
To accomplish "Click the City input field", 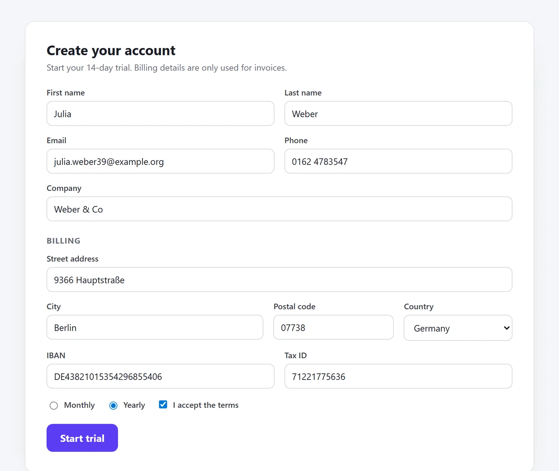I will pyautogui.click(x=155, y=327).
